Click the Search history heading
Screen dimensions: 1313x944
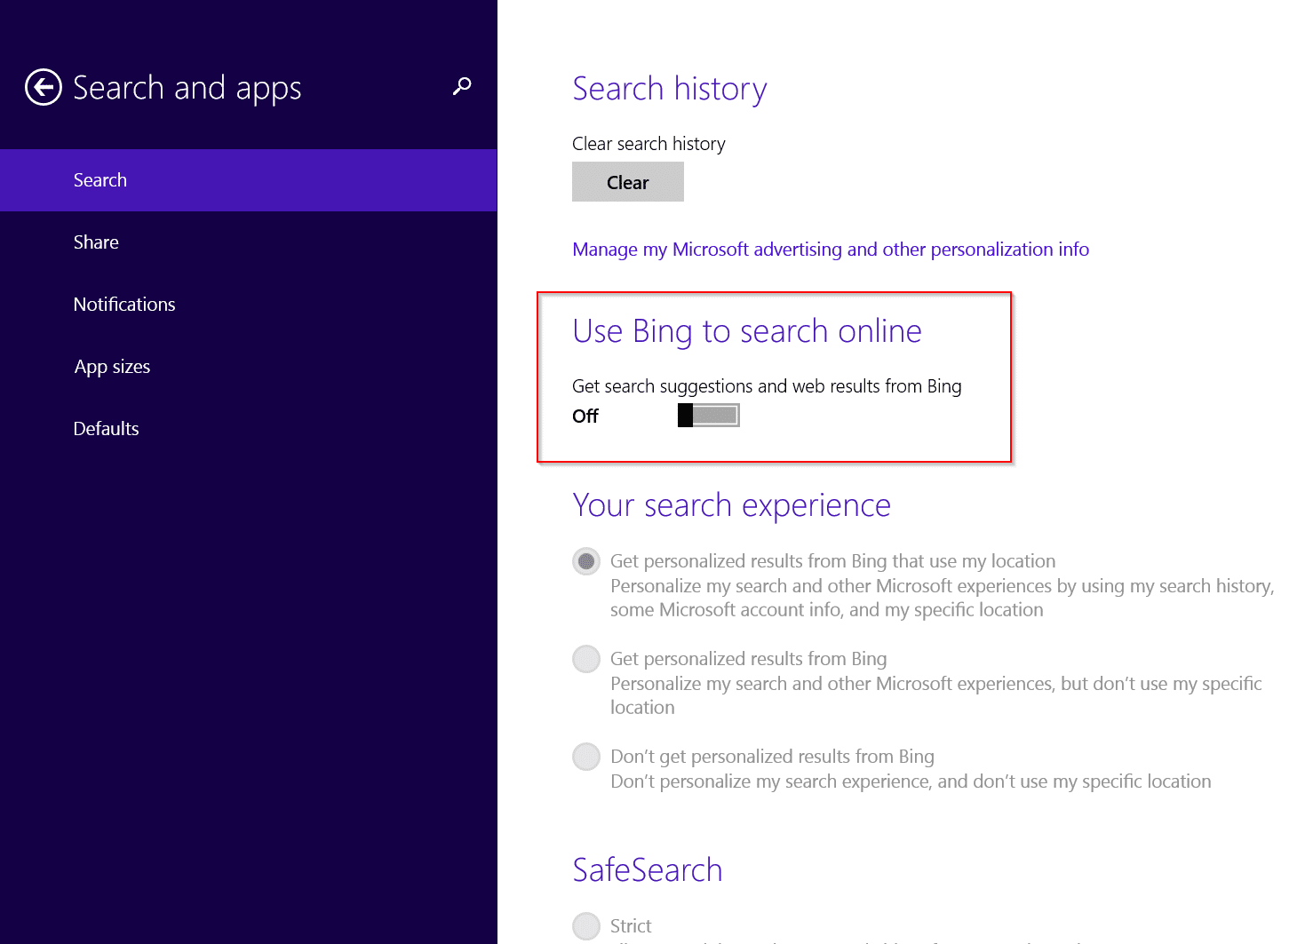(x=669, y=89)
